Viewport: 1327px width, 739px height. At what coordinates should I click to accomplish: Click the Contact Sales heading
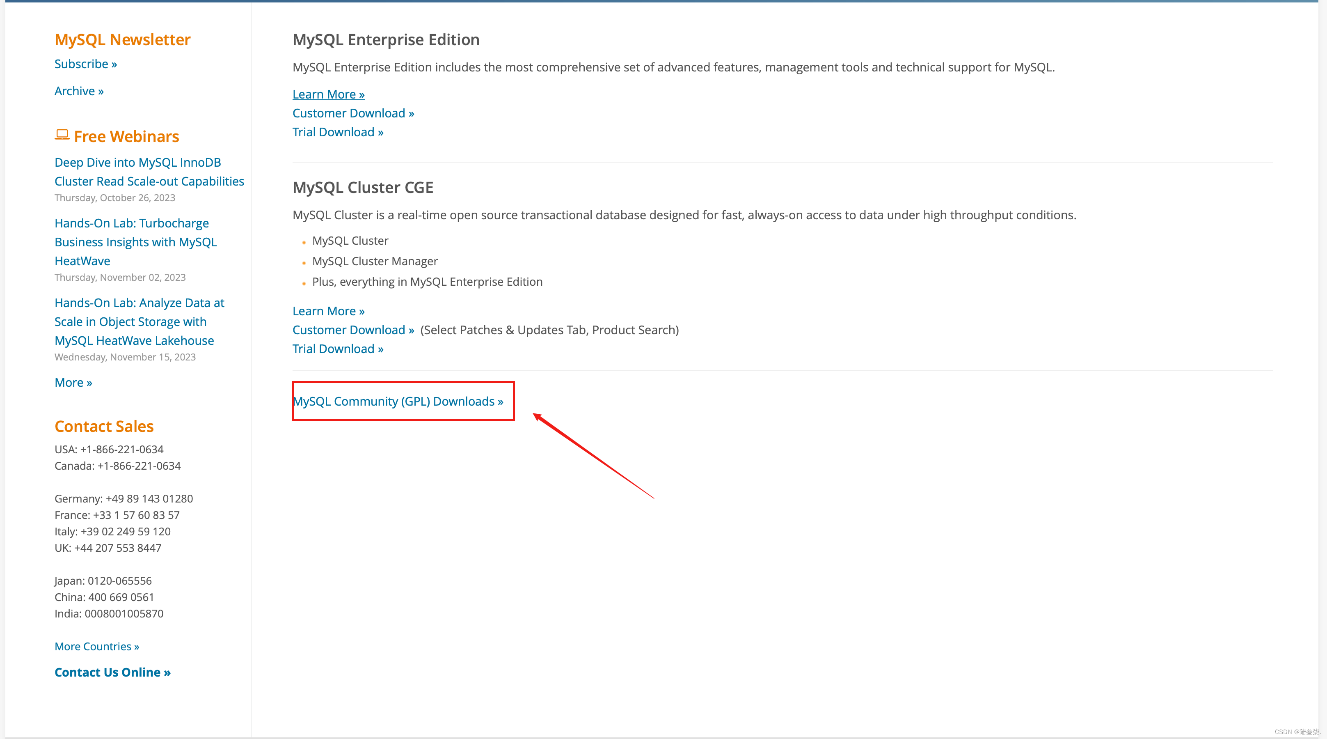[104, 426]
